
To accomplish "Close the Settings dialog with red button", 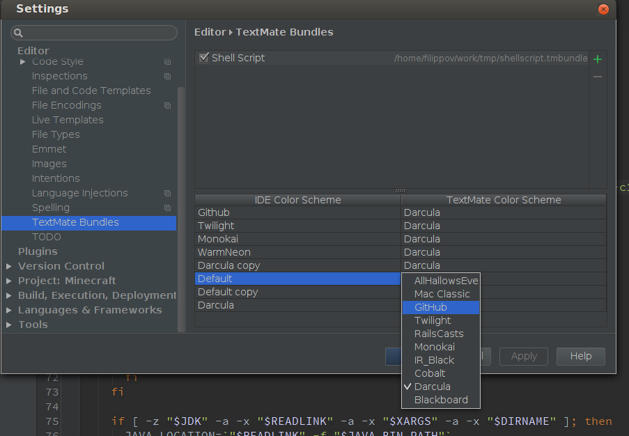I will [x=603, y=9].
